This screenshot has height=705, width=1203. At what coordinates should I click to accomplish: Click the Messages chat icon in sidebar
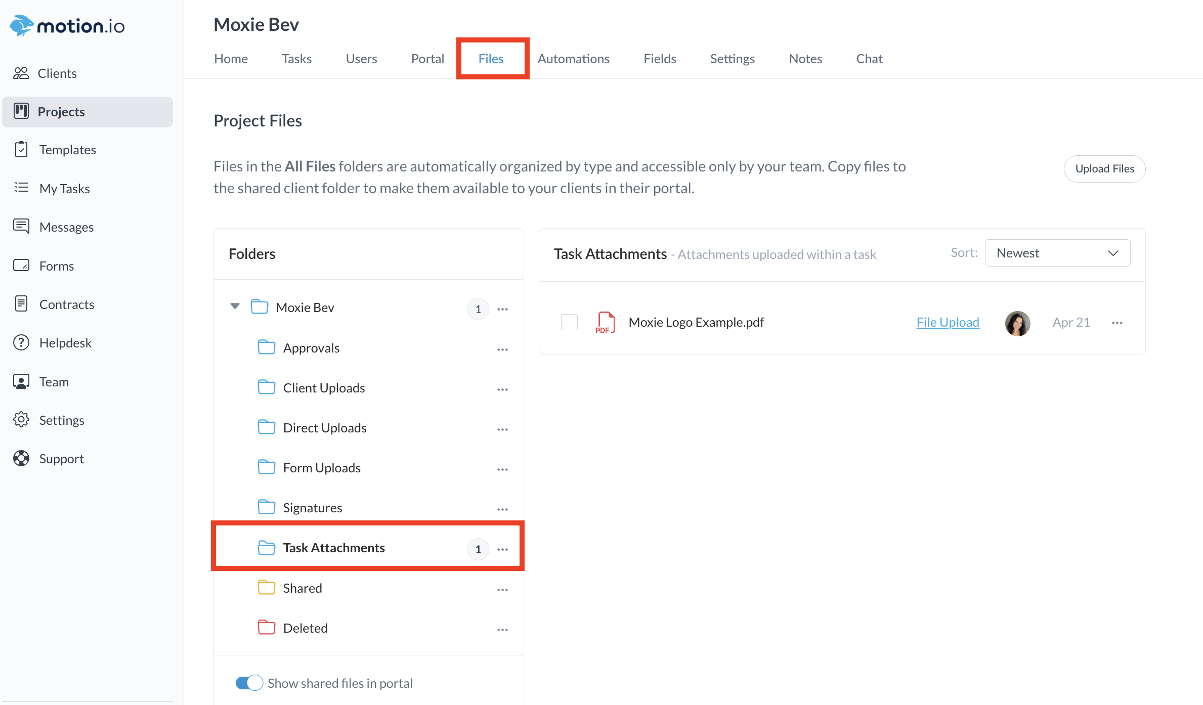coord(21,226)
